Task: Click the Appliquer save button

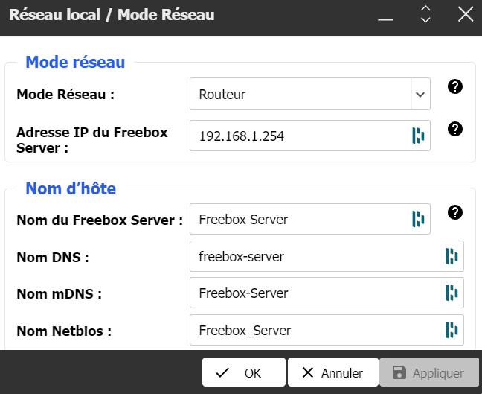Action: pyautogui.click(x=429, y=372)
